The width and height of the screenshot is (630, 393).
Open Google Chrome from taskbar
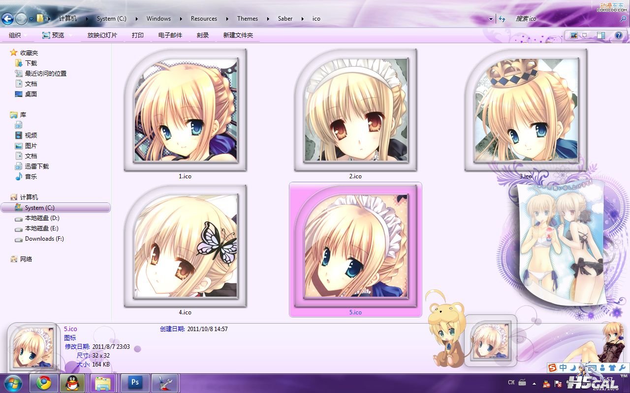(44, 383)
